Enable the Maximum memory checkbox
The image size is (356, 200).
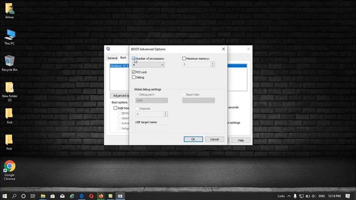point(184,58)
